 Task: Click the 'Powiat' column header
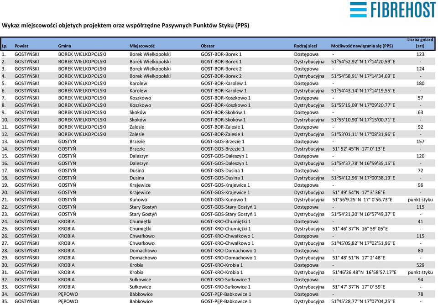point(21,46)
